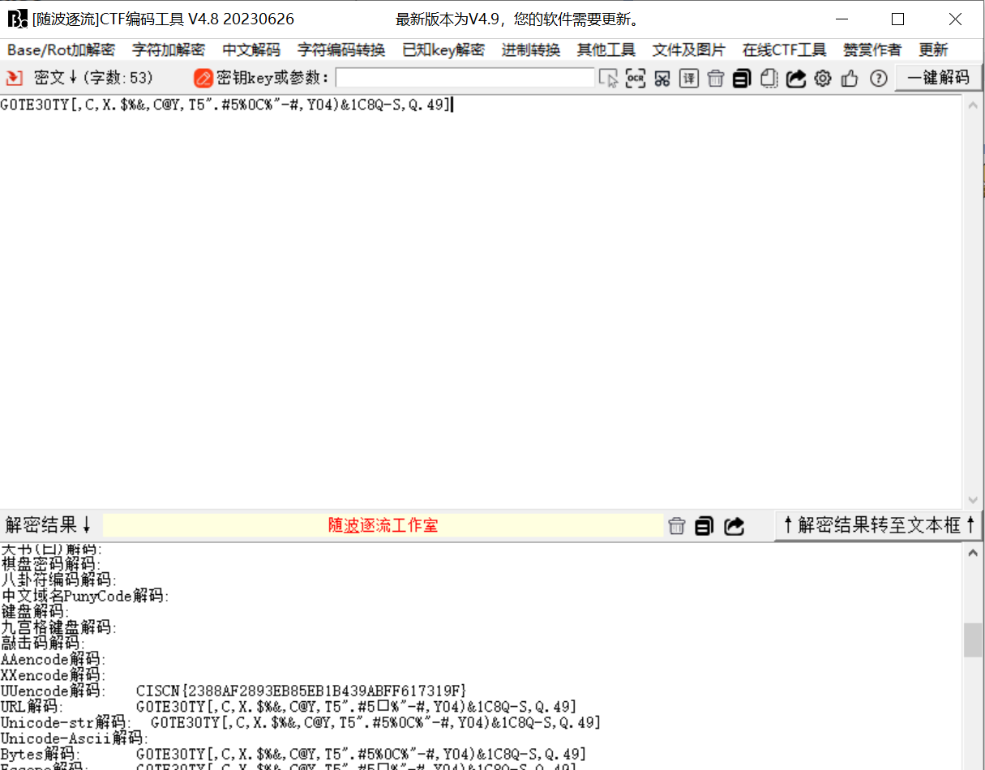
Task: Click the lower share arrow icon
Action: coord(734,526)
